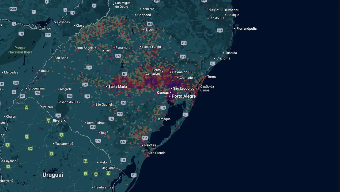Click the Chapecó city label
Screen dimensions: 340x192
coord(144,15)
